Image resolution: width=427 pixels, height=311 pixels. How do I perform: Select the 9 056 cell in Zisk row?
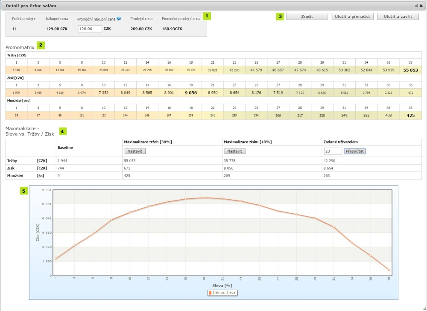tap(190, 92)
